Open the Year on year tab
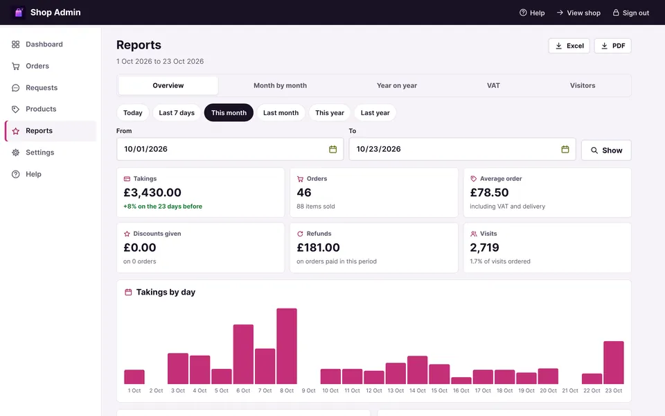Screen dimensions: 665x416 click(397, 85)
